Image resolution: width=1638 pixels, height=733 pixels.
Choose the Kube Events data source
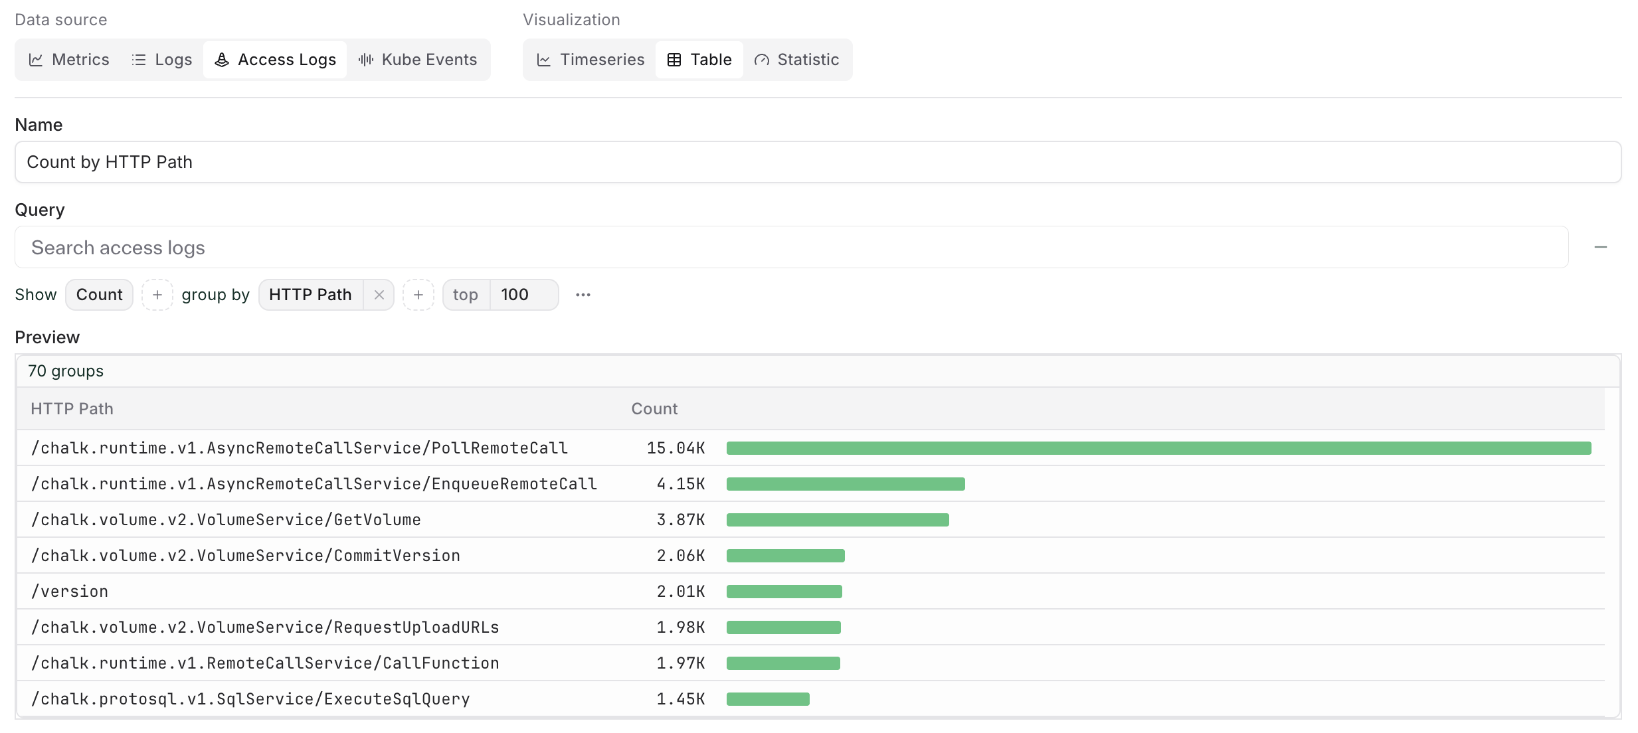pyautogui.click(x=418, y=60)
